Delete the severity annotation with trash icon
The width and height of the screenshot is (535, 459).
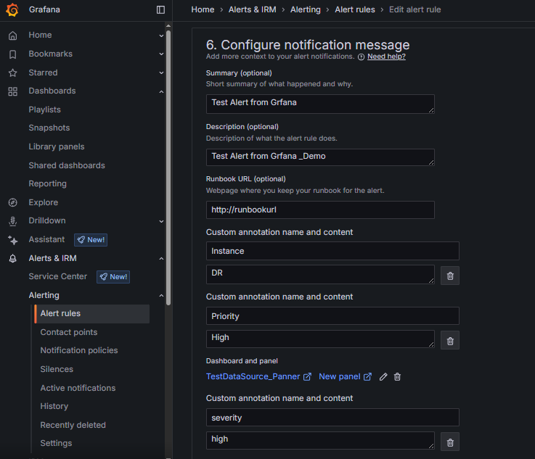449,442
